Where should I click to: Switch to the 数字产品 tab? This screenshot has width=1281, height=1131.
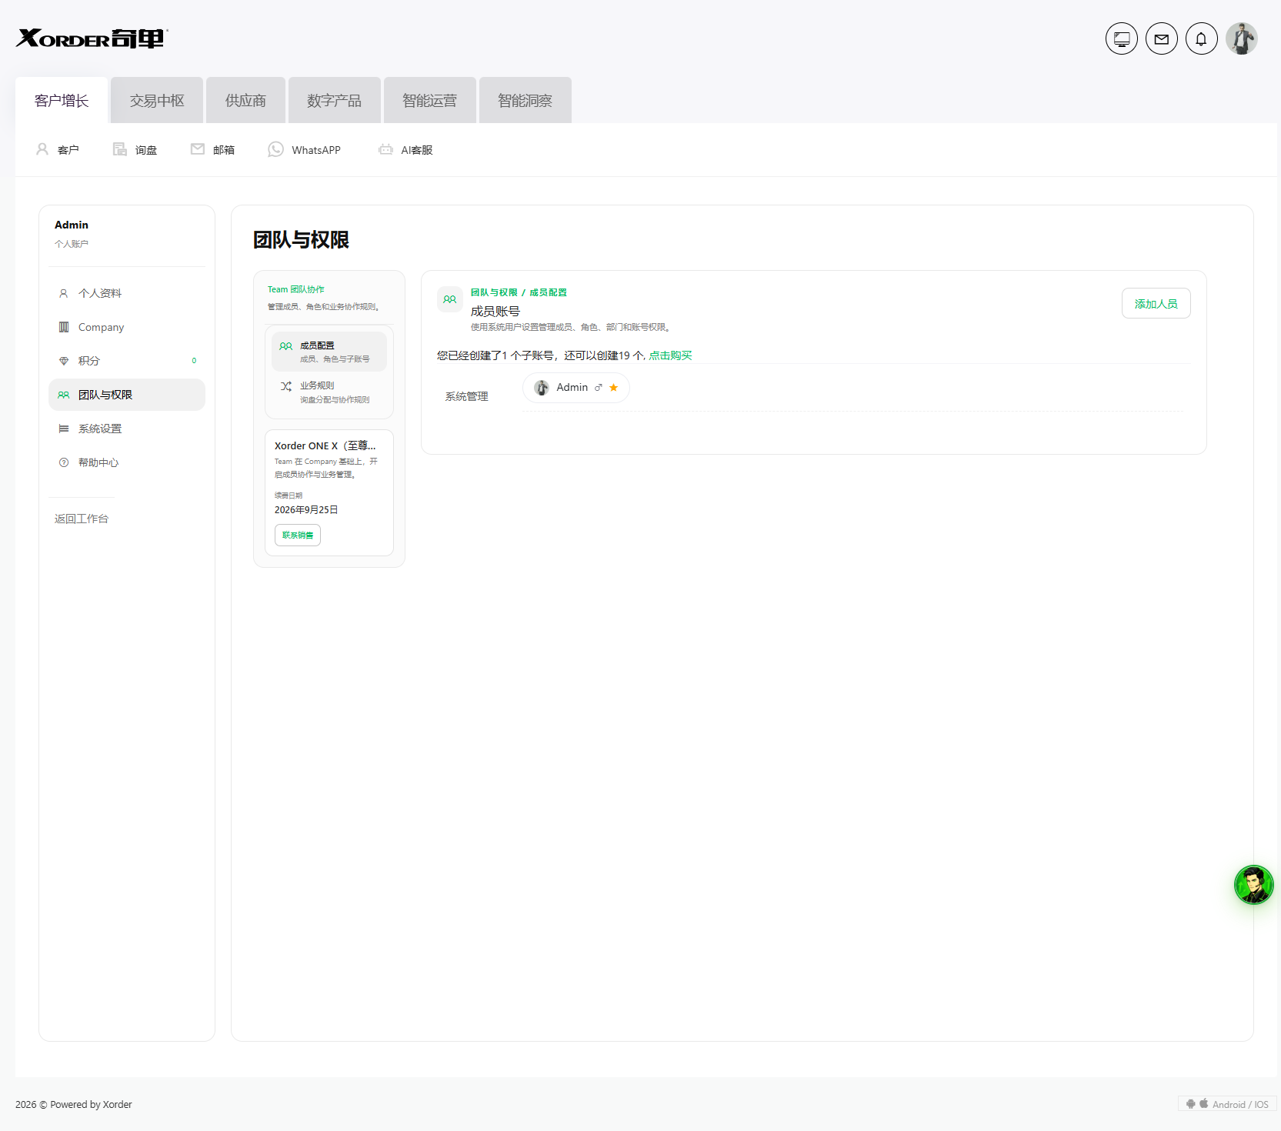click(335, 100)
